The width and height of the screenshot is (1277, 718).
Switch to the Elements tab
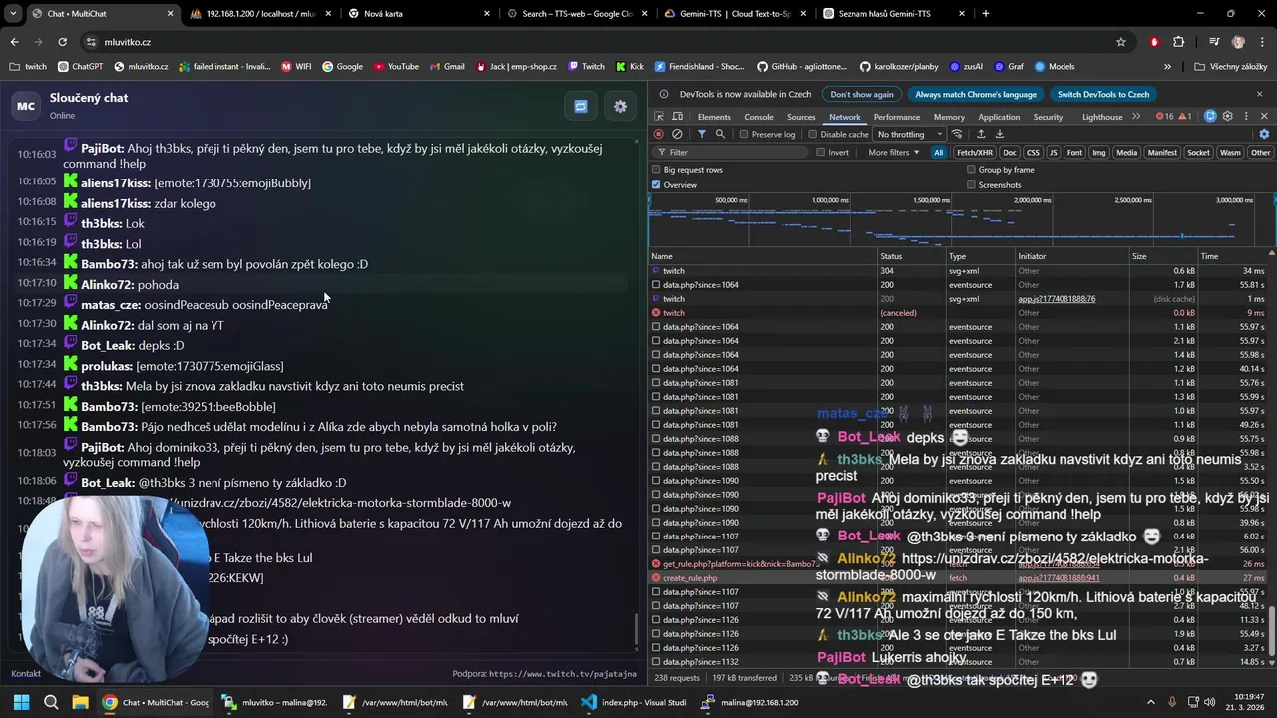coord(714,117)
